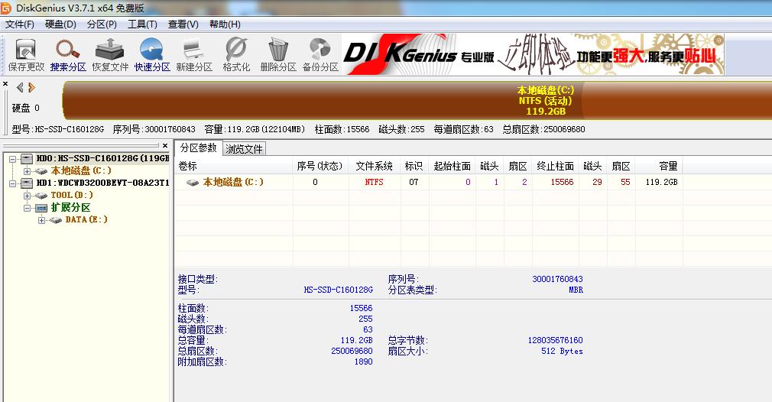The width and height of the screenshot is (772, 402).
Task: Click the 扩展分区 extended partition icon
Action: click(x=41, y=208)
